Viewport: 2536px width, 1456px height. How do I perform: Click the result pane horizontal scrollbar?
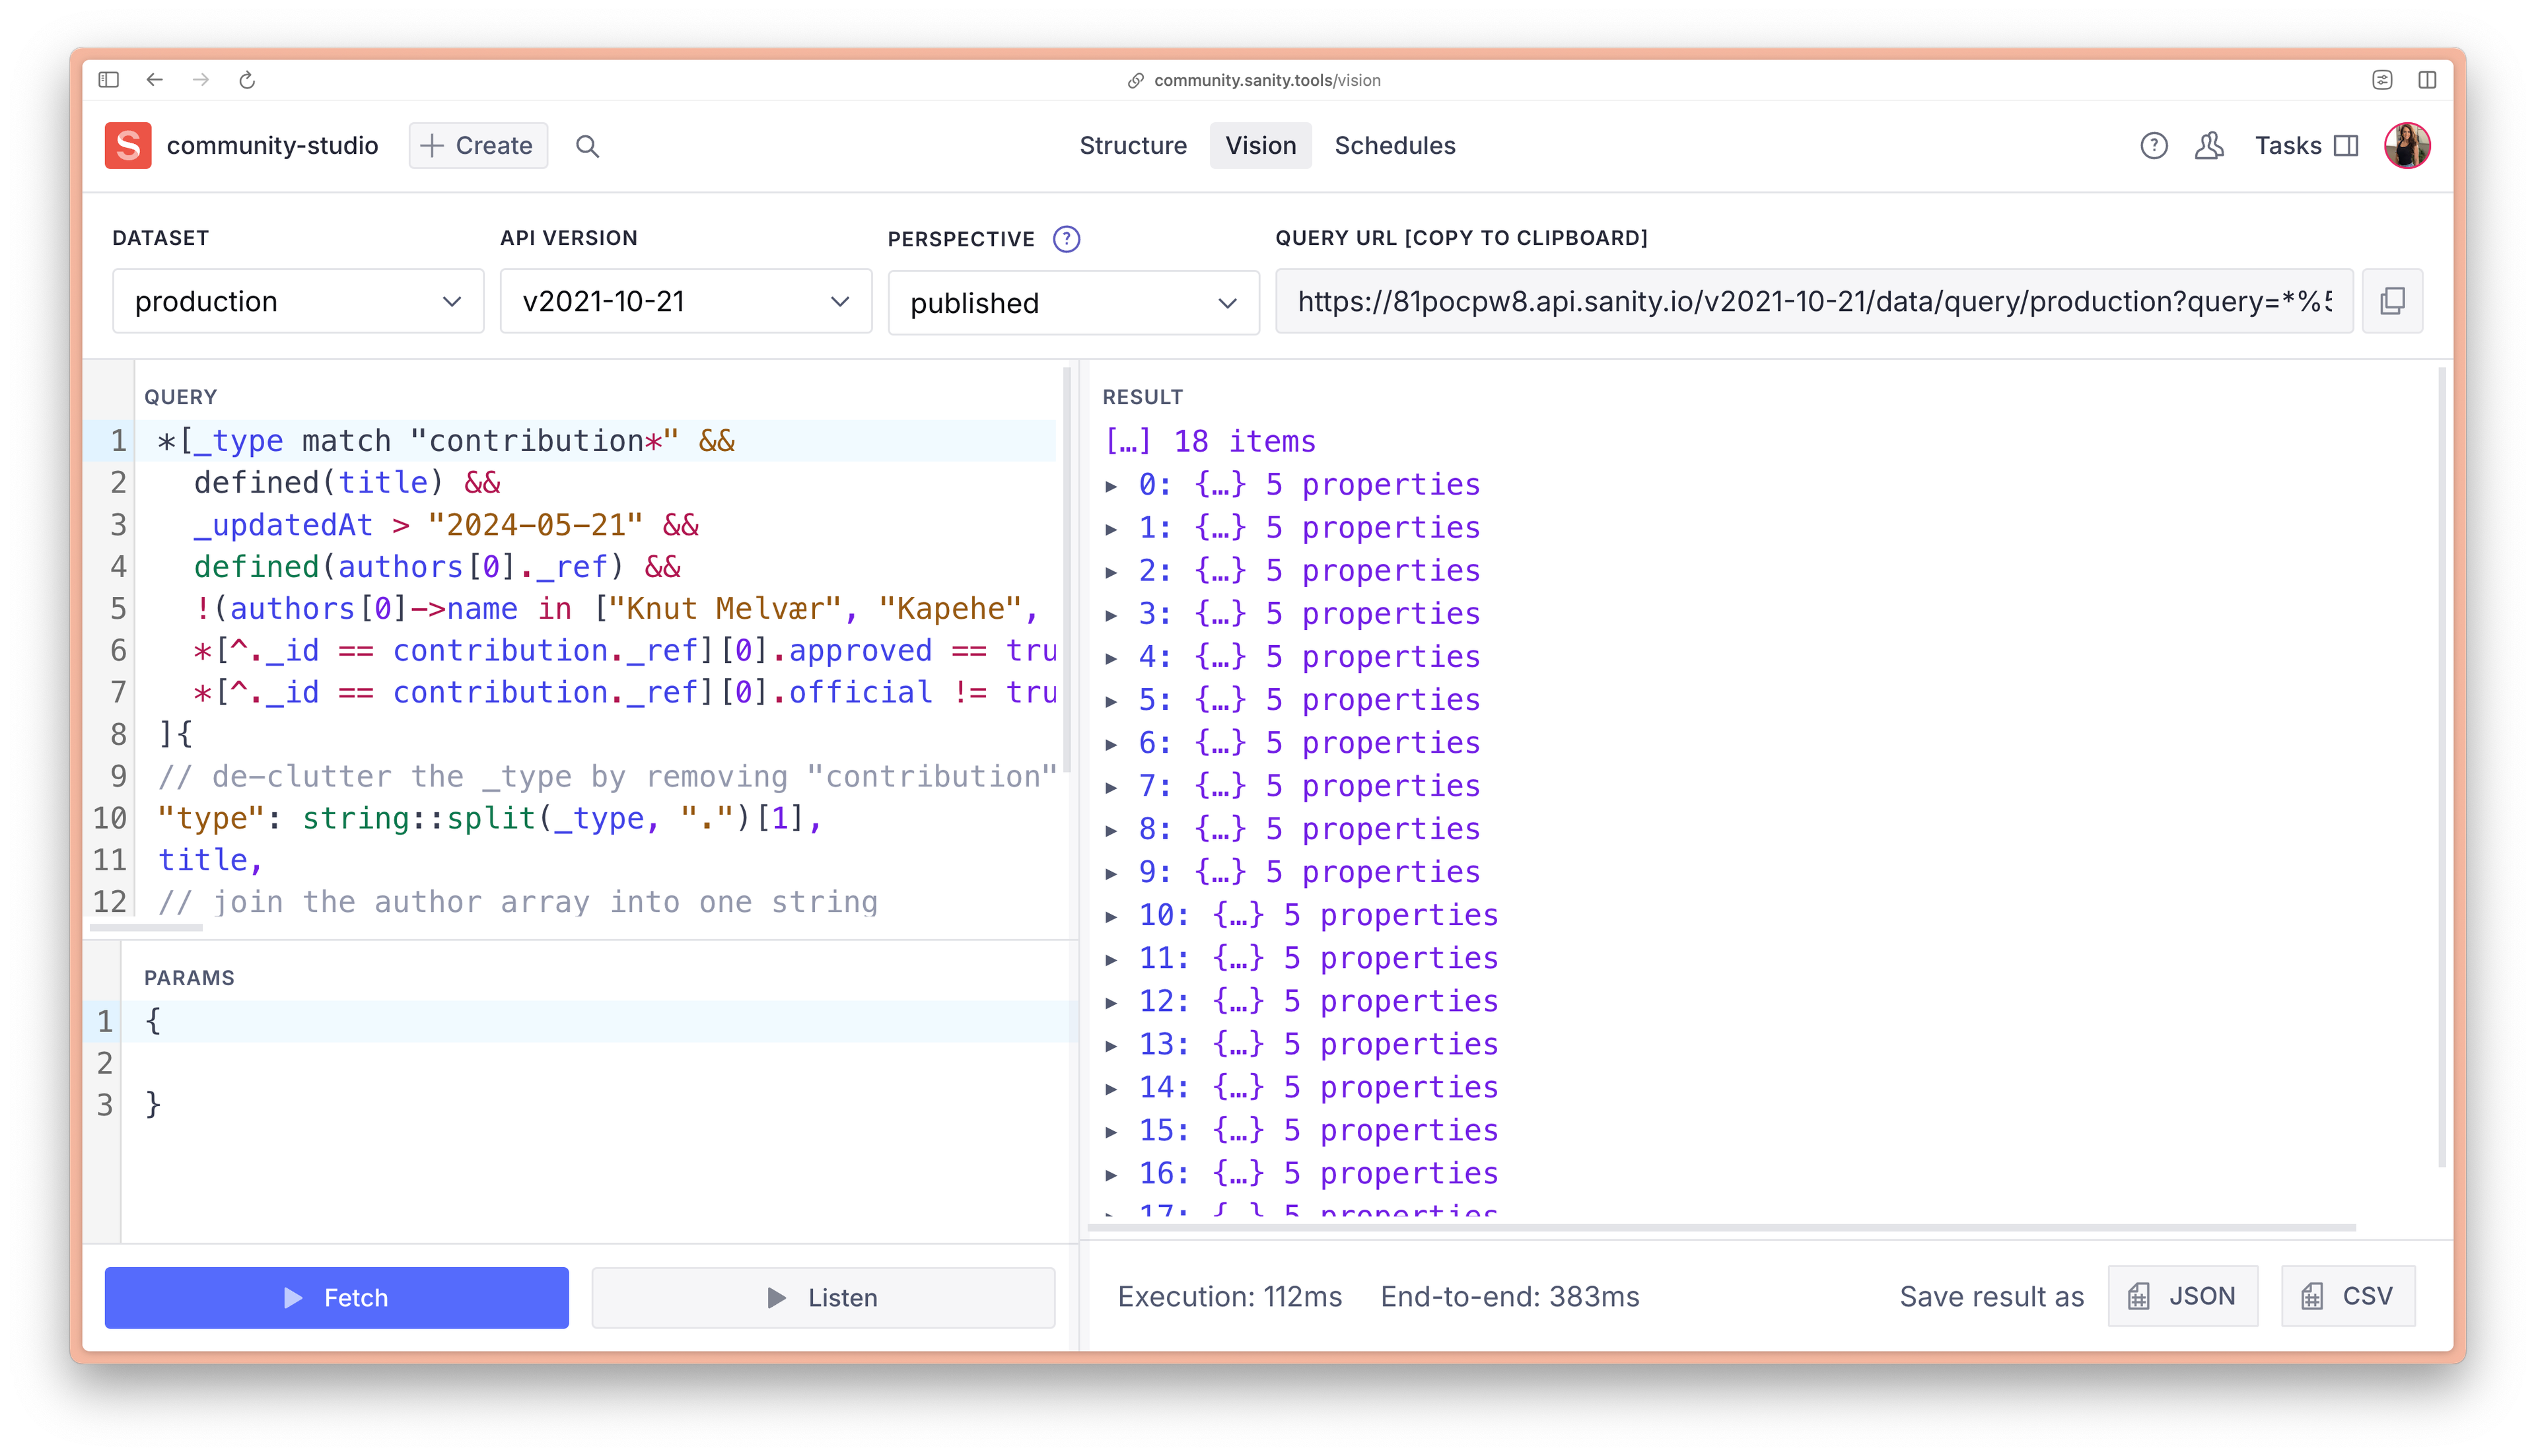[1723, 1227]
